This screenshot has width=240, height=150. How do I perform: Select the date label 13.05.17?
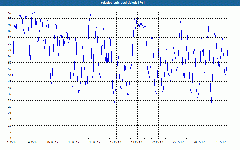click(x=95, y=142)
